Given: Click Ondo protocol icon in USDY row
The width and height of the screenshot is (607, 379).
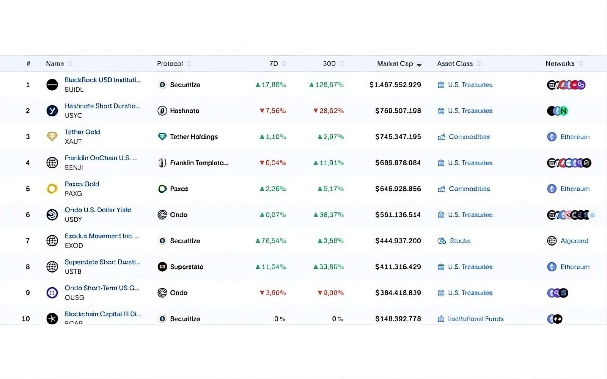Looking at the screenshot, I should point(162,215).
